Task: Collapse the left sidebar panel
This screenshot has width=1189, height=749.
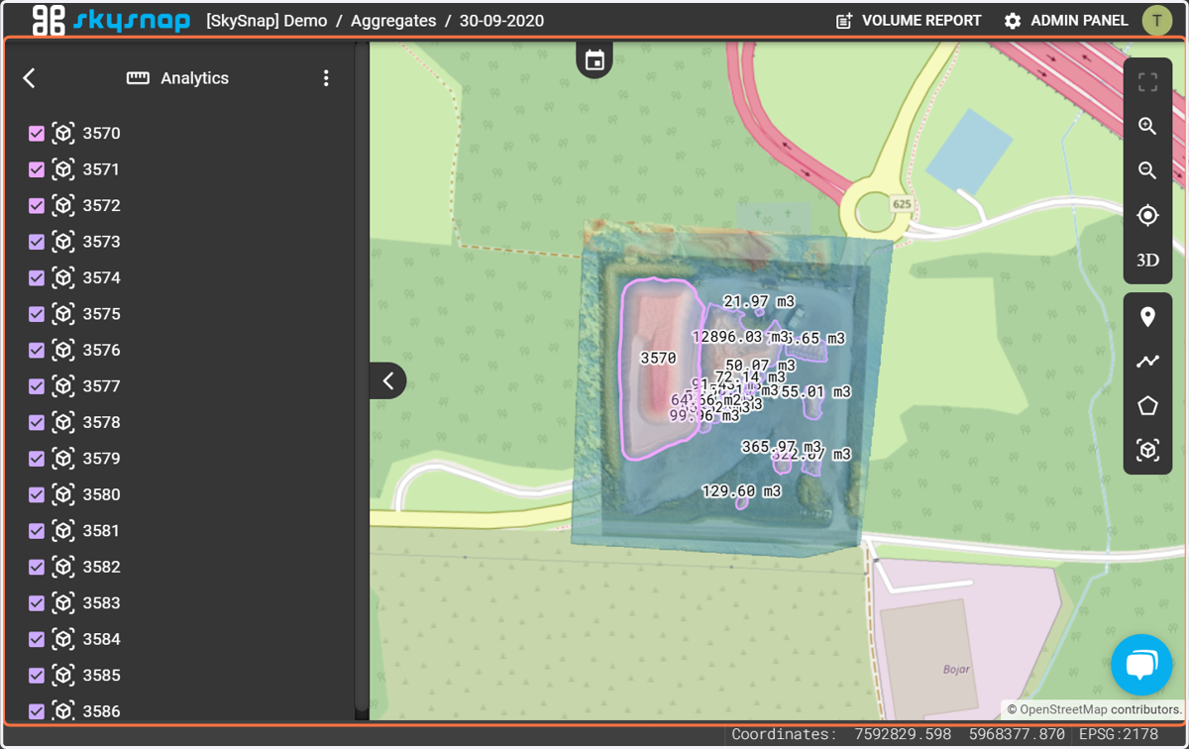Action: (x=388, y=380)
